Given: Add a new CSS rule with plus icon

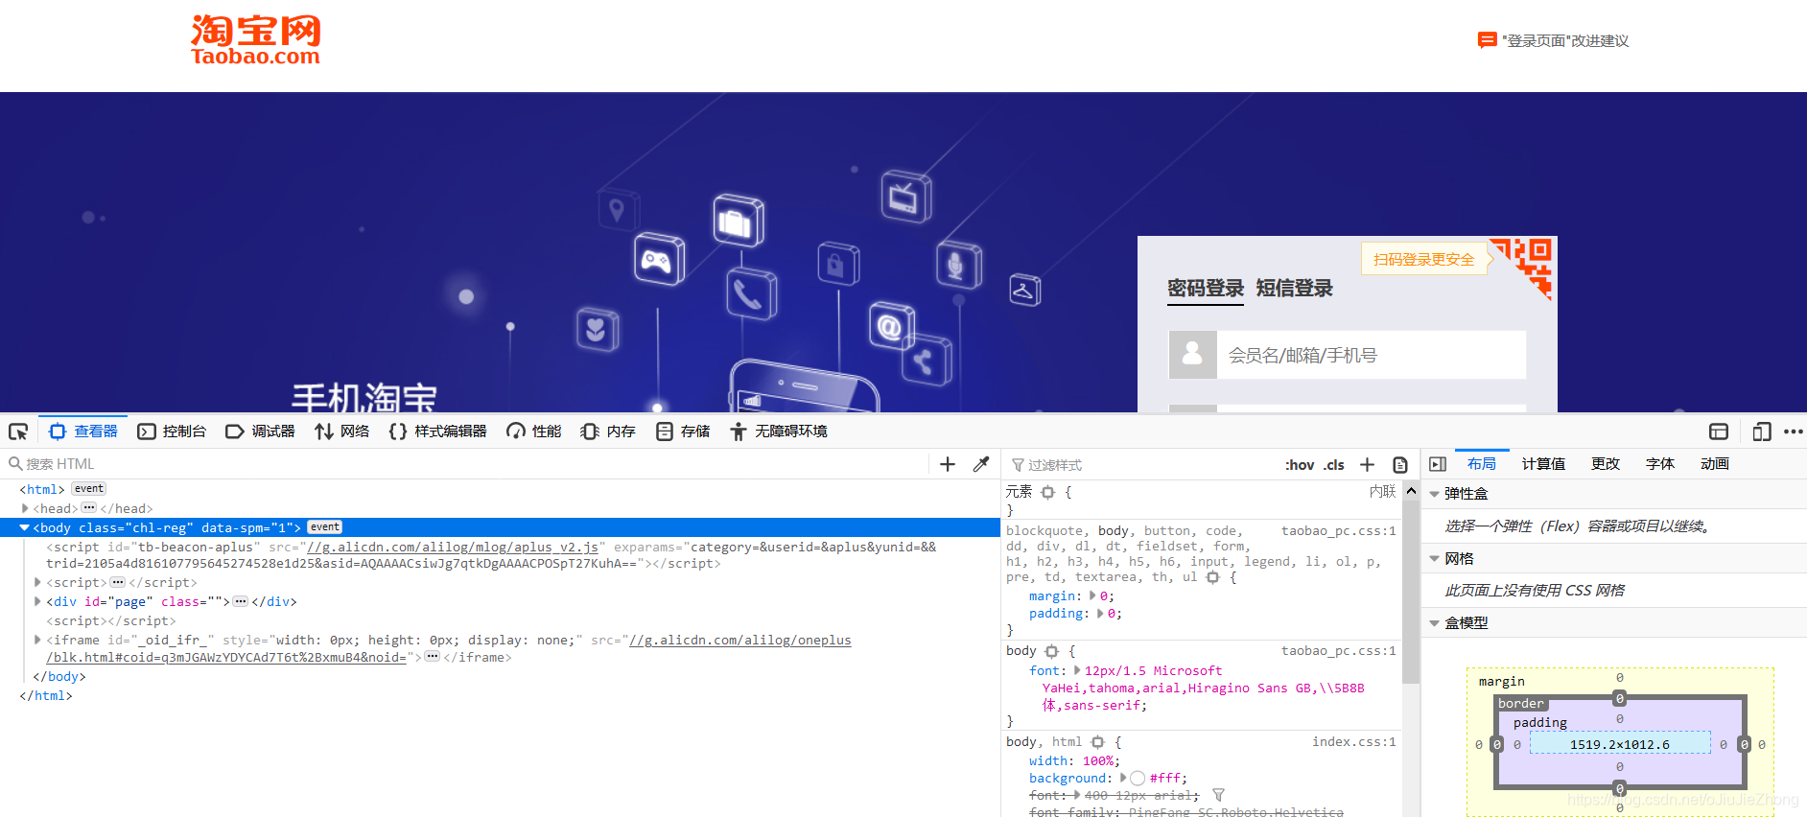Looking at the screenshot, I should 1368,465.
